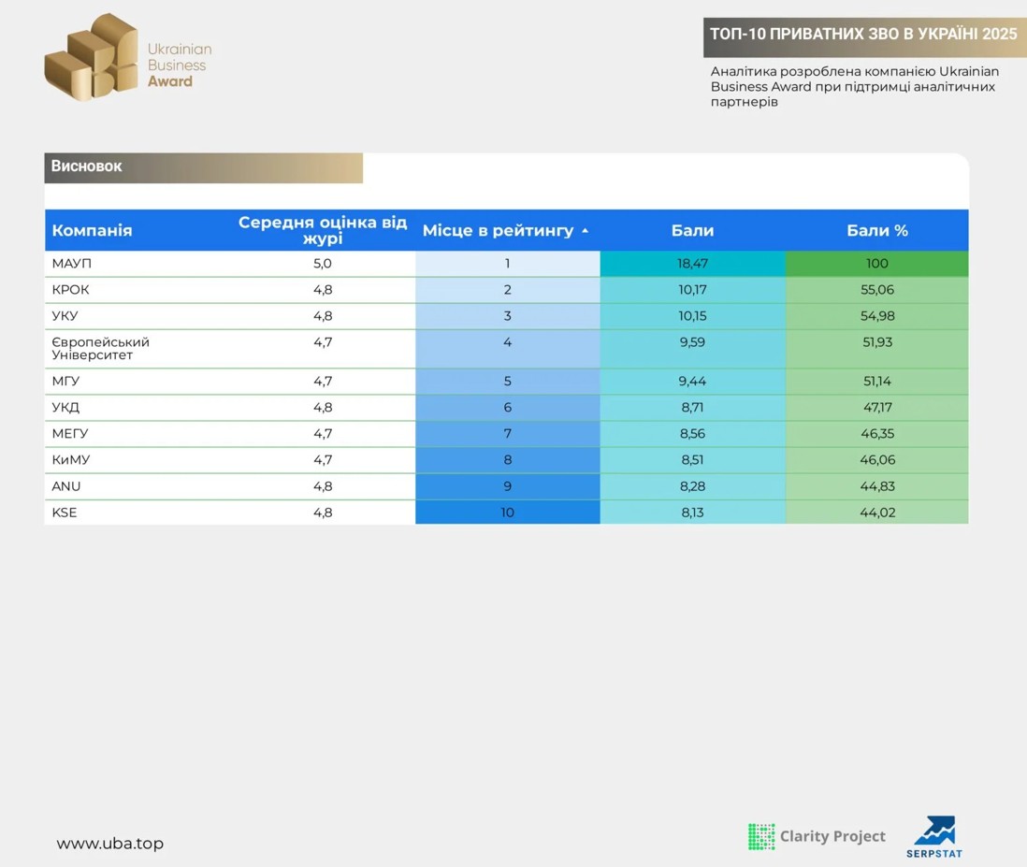The width and height of the screenshot is (1027, 867).
Task: Click the sort arrow beside Місце в рейтингу
Action: pyautogui.click(x=586, y=231)
